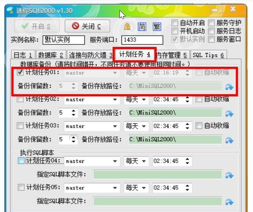The image size is (253, 212).
Task: Open database dropdown for 计划任务02
Action: 115,100
